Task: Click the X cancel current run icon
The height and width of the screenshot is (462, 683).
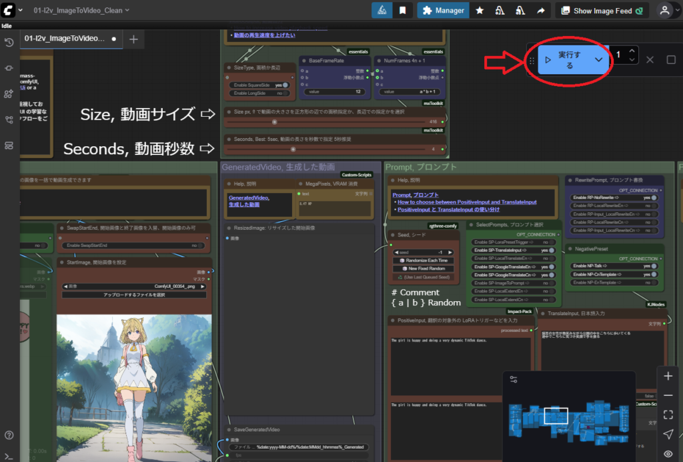Action: tap(650, 59)
